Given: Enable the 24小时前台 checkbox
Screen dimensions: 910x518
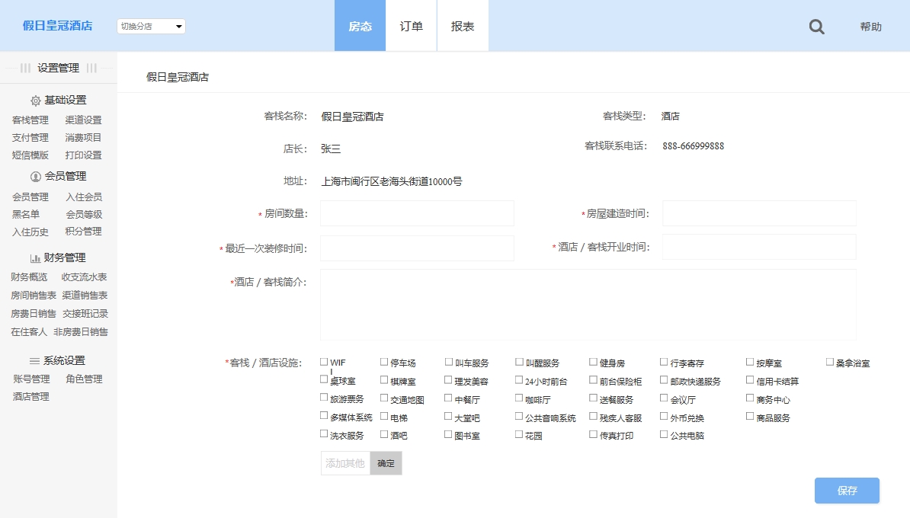Looking at the screenshot, I should click(519, 380).
